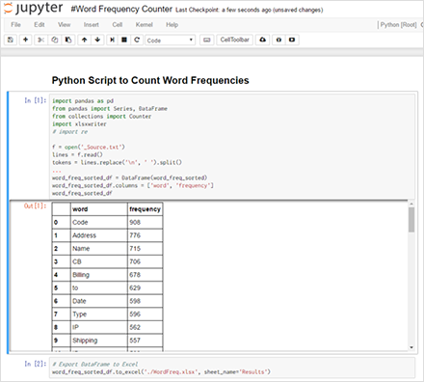Viewport: 424px width, 382px height.
Task: Click inside the In [2] code cell
Action: 232,368
